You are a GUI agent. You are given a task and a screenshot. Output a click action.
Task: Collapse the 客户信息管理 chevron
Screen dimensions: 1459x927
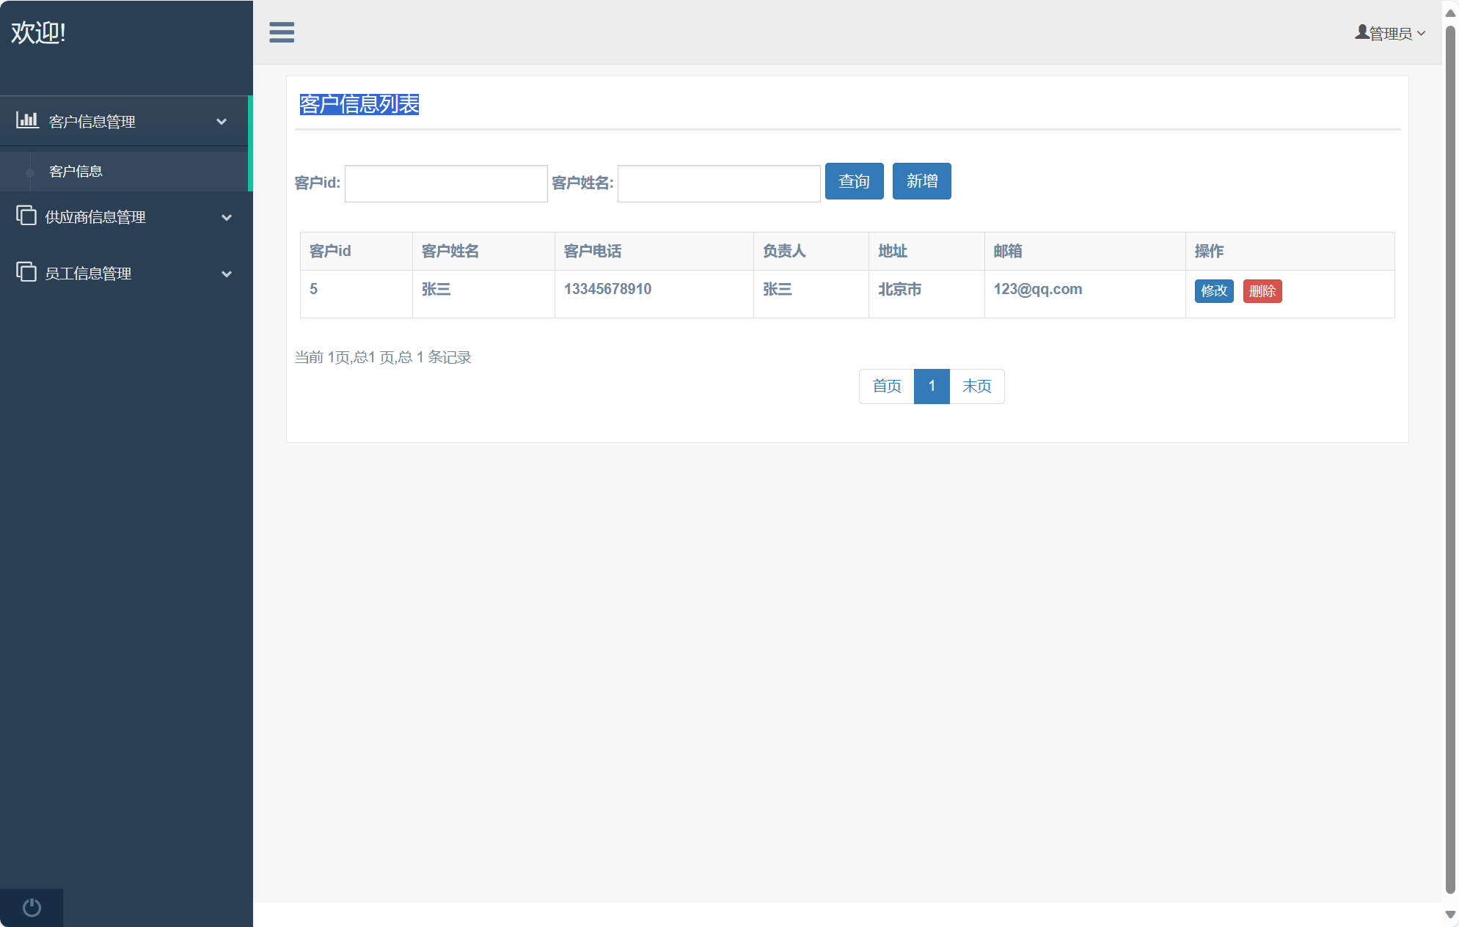pyautogui.click(x=222, y=122)
